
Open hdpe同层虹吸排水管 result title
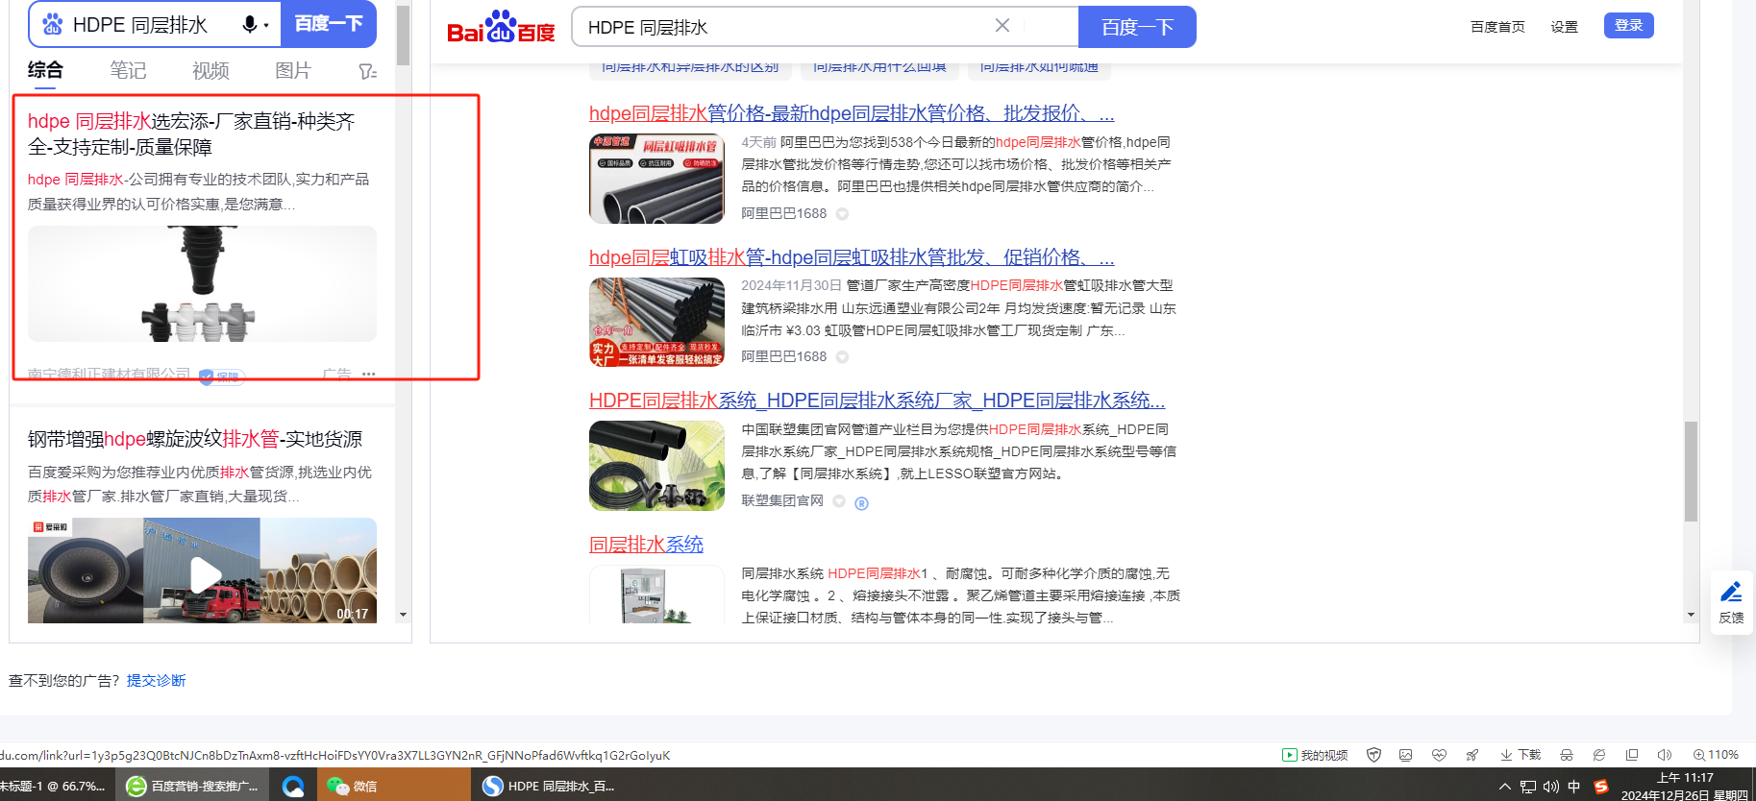(x=852, y=257)
